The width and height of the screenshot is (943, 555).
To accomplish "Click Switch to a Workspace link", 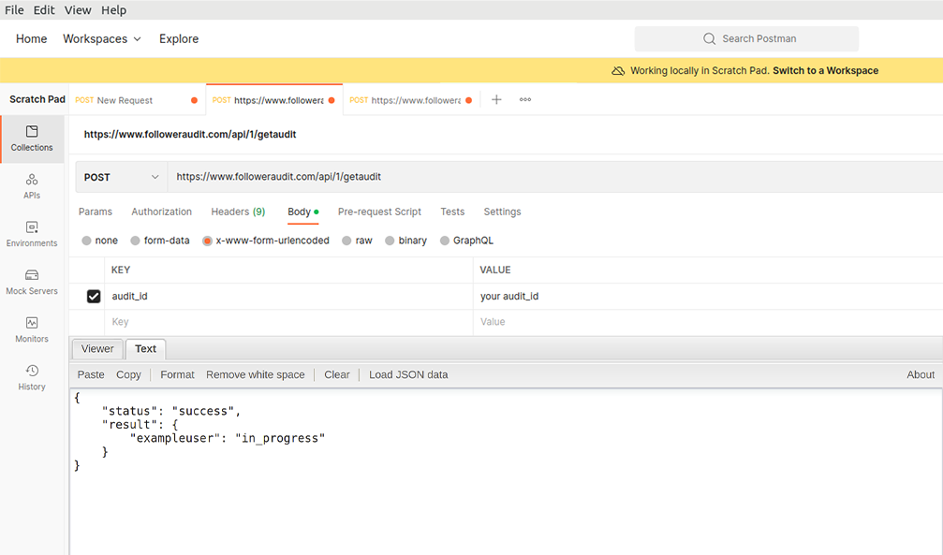I will (x=825, y=70).
